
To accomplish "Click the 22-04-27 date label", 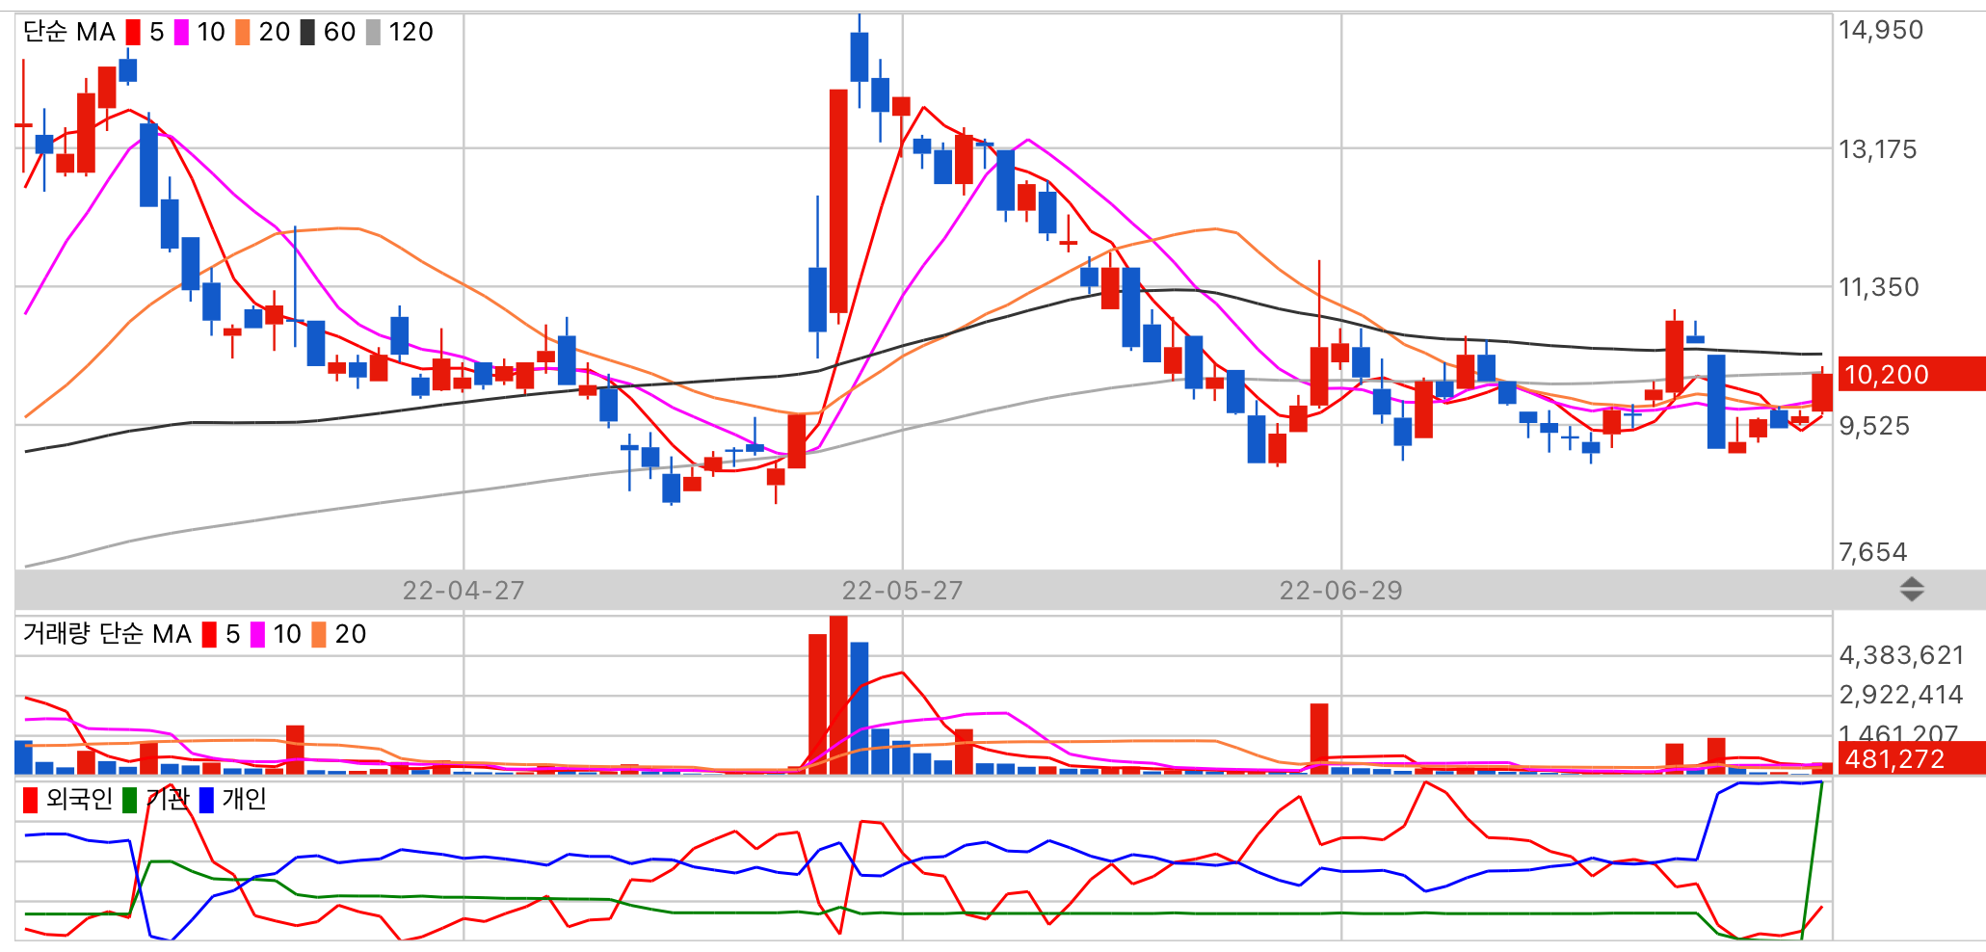I will [463, 591].
